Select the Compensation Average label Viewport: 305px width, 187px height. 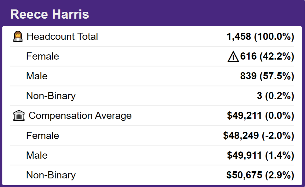pos(80,116)
